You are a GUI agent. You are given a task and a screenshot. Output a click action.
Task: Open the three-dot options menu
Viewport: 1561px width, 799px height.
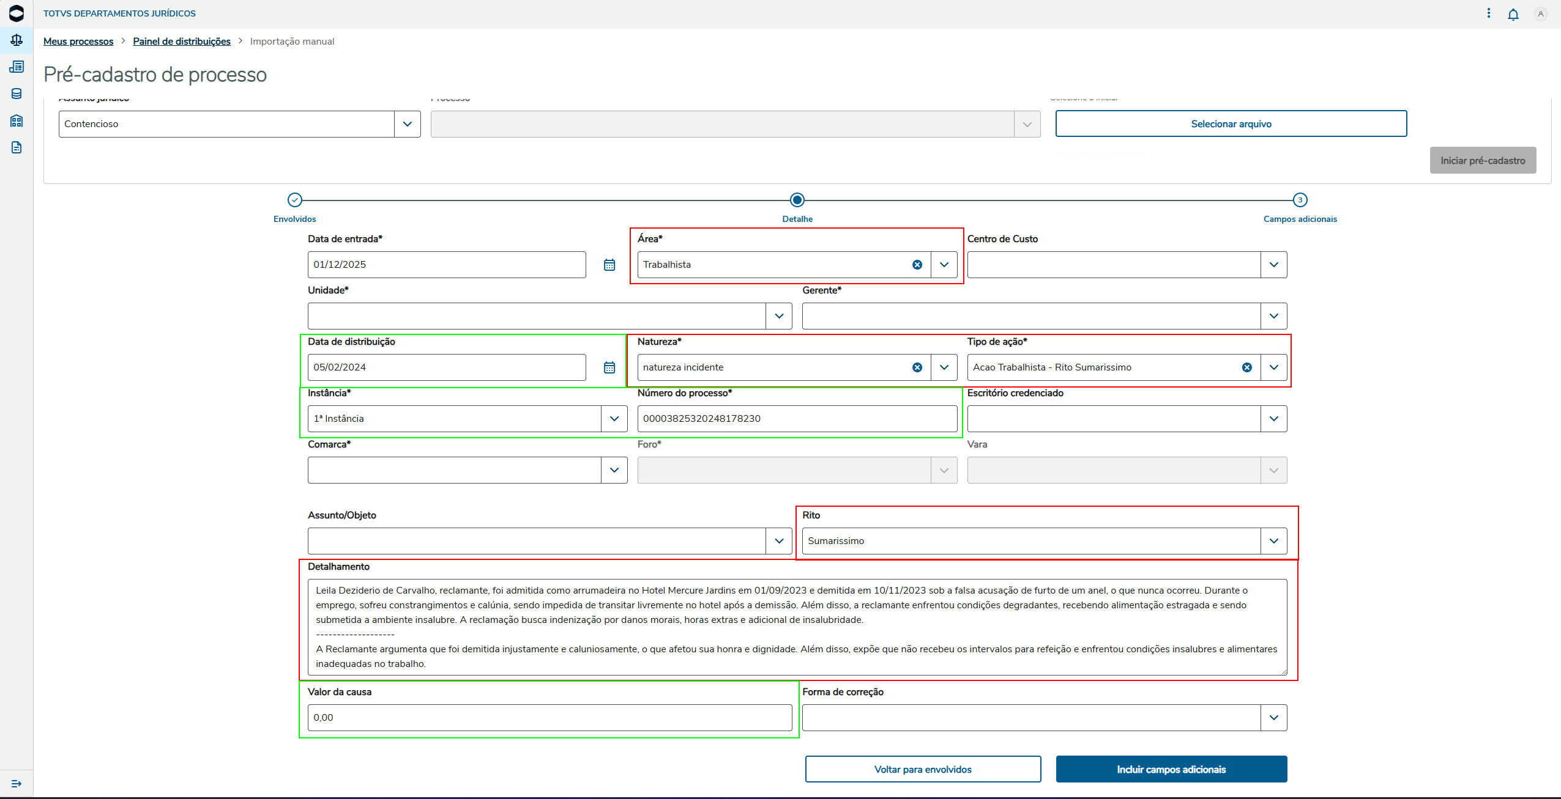[x=1488, y=13]
